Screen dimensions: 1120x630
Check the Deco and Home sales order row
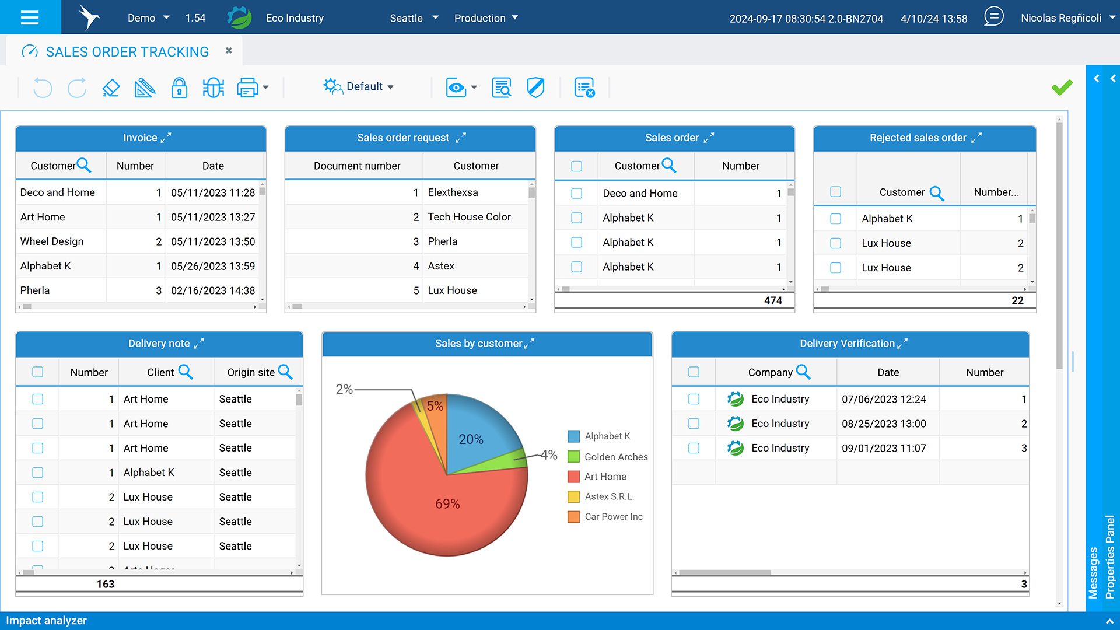pos(576,193)
